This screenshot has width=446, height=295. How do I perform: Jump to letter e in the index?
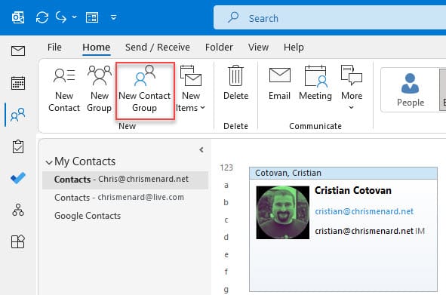[x=226, y=254]
